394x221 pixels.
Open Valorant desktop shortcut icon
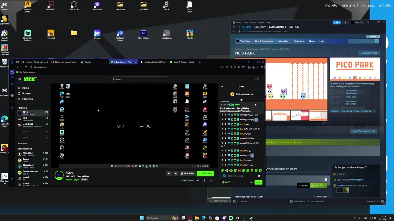pos(51,6)
